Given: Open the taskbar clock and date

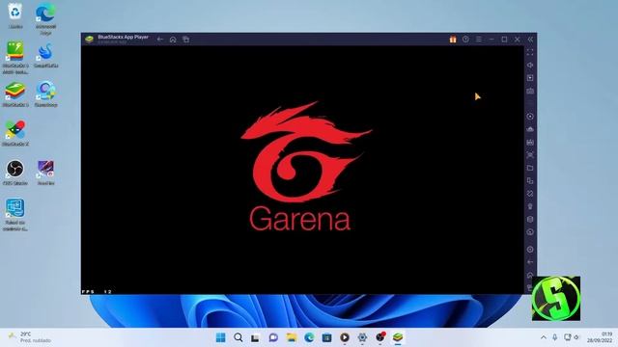Looking at the screenshot, I should (x=600, y=337).
